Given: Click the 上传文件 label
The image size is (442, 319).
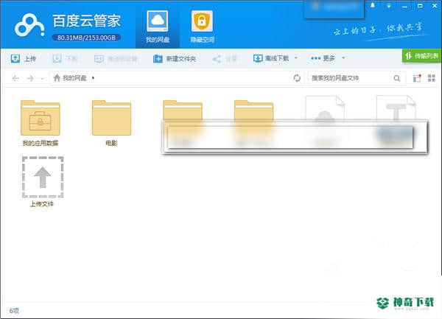Looking at the screenshot, I should (42, 204).
